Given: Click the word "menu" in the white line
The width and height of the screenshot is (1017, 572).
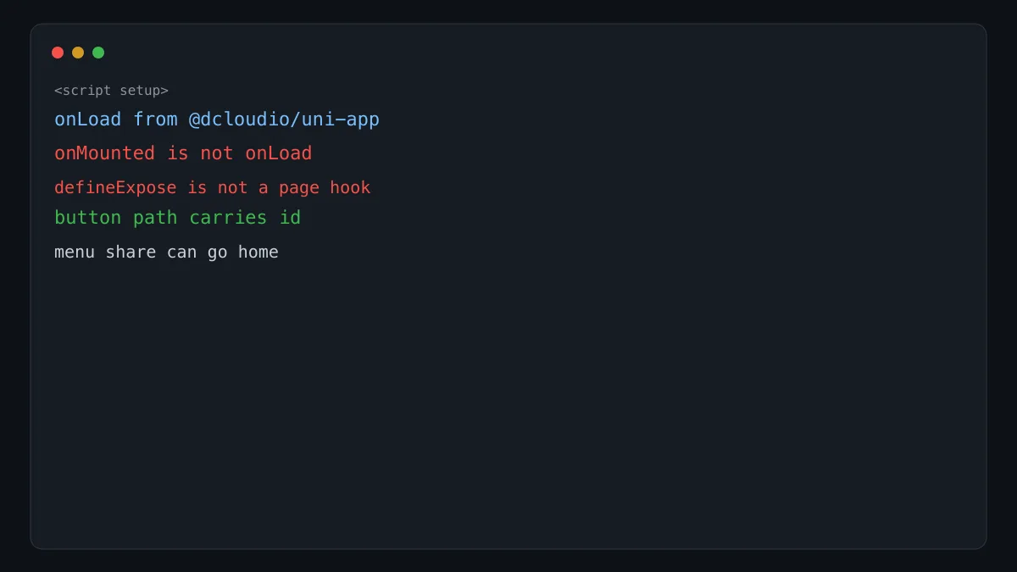Looking at the screenshot, I should tap(75, 252).
